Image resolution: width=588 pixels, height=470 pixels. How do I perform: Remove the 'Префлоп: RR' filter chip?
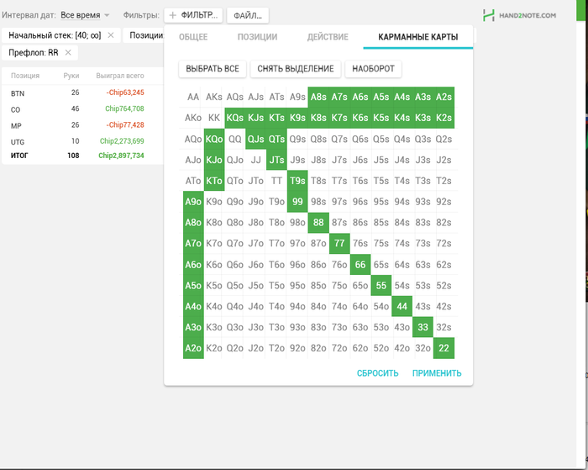pos(68,53)
